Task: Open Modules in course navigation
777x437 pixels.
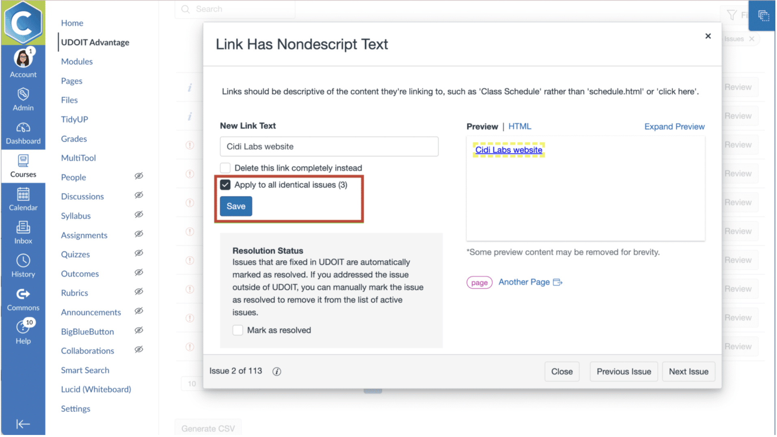Action: 77,62
